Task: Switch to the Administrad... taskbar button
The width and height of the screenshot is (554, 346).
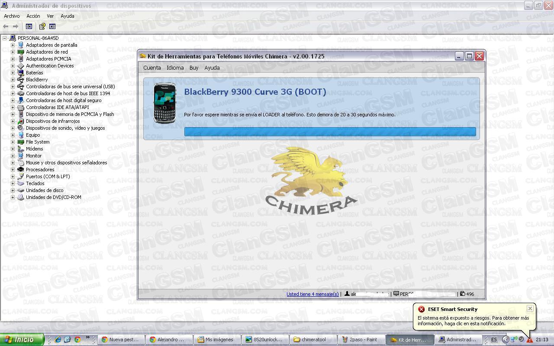Action: (458, 340)
